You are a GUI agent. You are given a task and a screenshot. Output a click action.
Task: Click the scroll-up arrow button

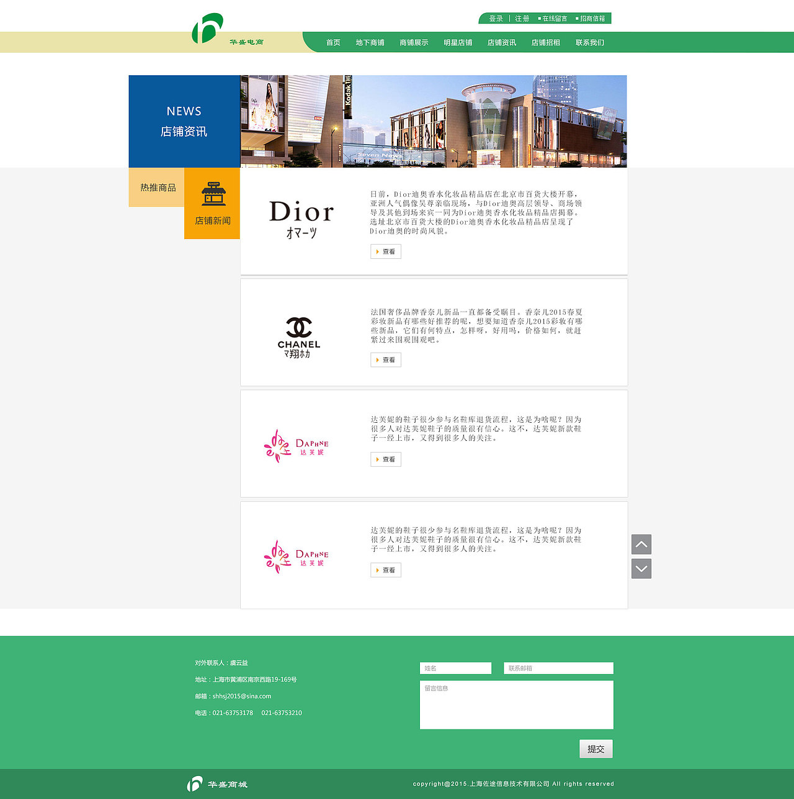tap(641, 544)
